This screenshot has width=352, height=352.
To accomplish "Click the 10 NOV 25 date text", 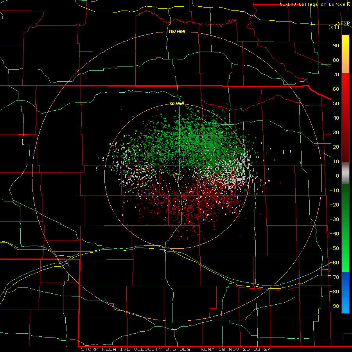I will point(235,349).
